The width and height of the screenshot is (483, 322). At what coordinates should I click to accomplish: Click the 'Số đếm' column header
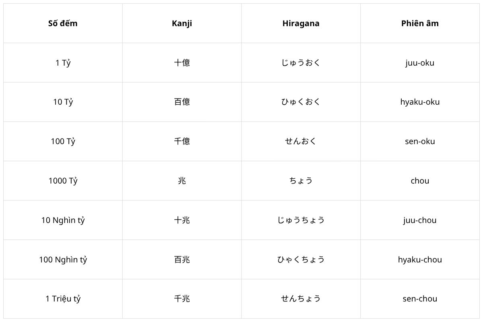[x=63, y=23]
